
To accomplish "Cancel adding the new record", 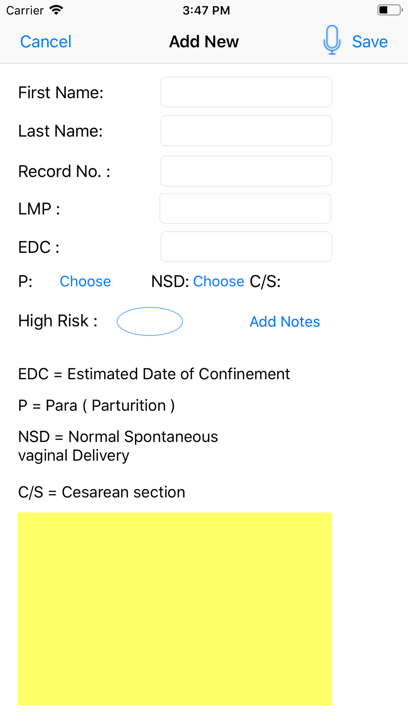I will click(x=46, y=42).
